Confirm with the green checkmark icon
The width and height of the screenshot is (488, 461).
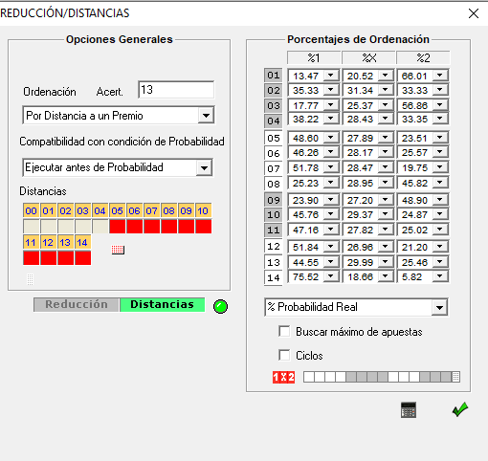click(x=460, y=409)
